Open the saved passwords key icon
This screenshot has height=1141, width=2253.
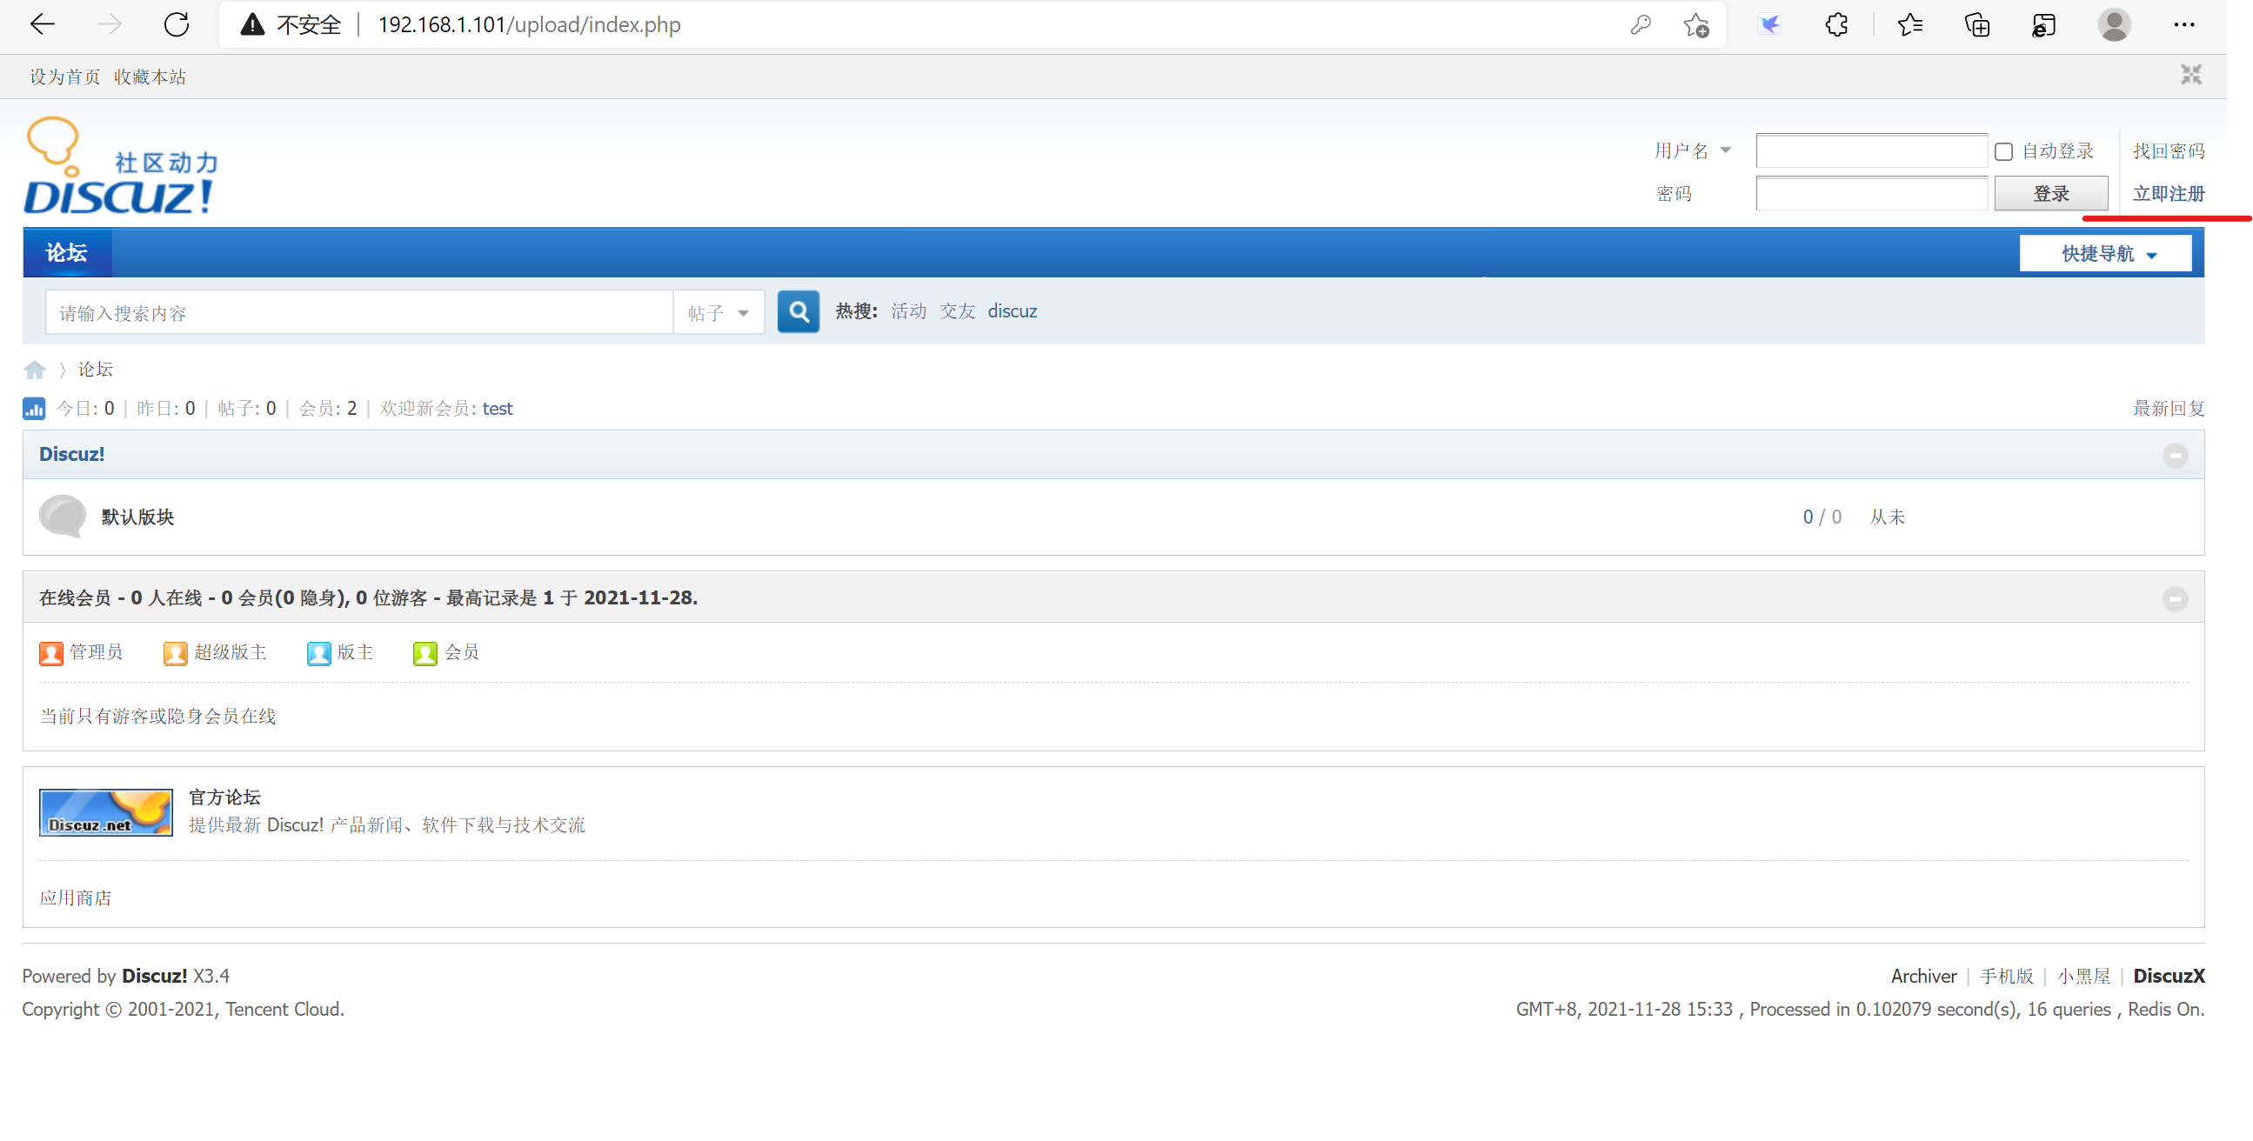1641,25
